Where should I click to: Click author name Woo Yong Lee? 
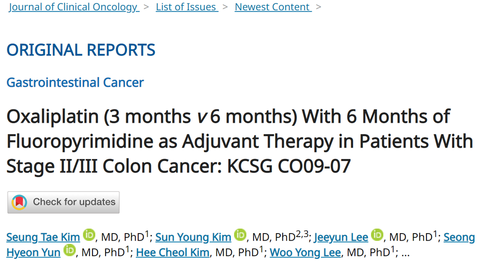point(305,253)
